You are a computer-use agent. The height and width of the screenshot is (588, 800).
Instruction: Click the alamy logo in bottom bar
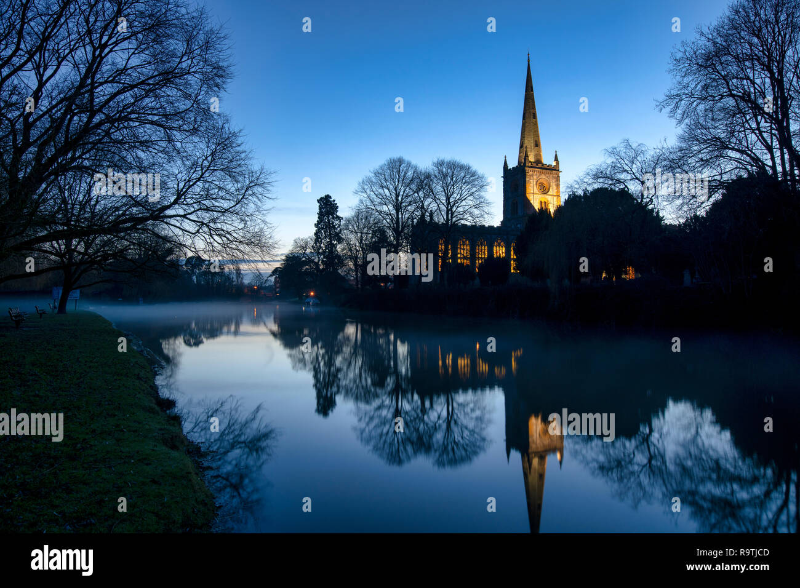pyautogui.click(x=62, y=560)
